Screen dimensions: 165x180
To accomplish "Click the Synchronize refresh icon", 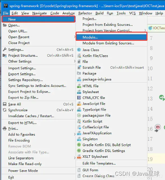I will pyautogui.click(x=5, y=110).
